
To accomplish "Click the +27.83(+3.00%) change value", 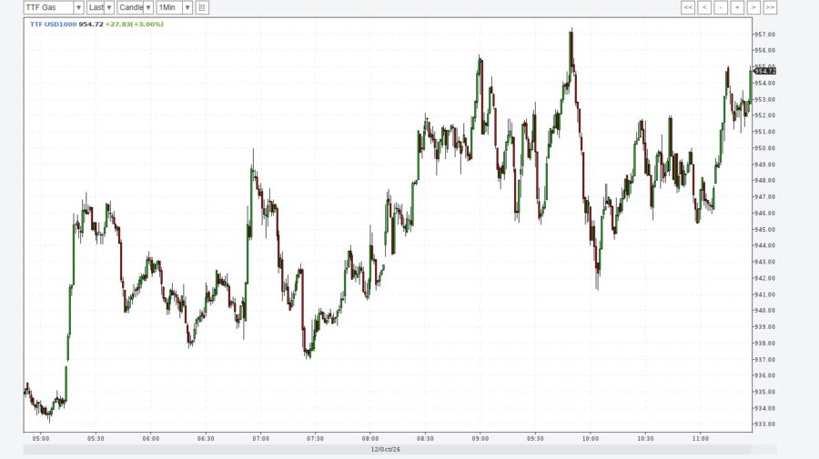I will tap(135, 24).
